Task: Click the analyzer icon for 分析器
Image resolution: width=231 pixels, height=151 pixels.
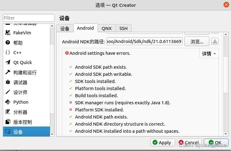Action: click(x=8, y=112)
